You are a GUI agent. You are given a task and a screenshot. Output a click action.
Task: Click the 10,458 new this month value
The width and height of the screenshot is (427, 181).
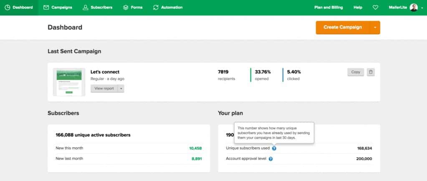click(195, 148)
